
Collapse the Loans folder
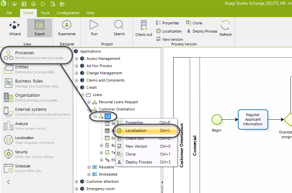(x=83, y=95)
